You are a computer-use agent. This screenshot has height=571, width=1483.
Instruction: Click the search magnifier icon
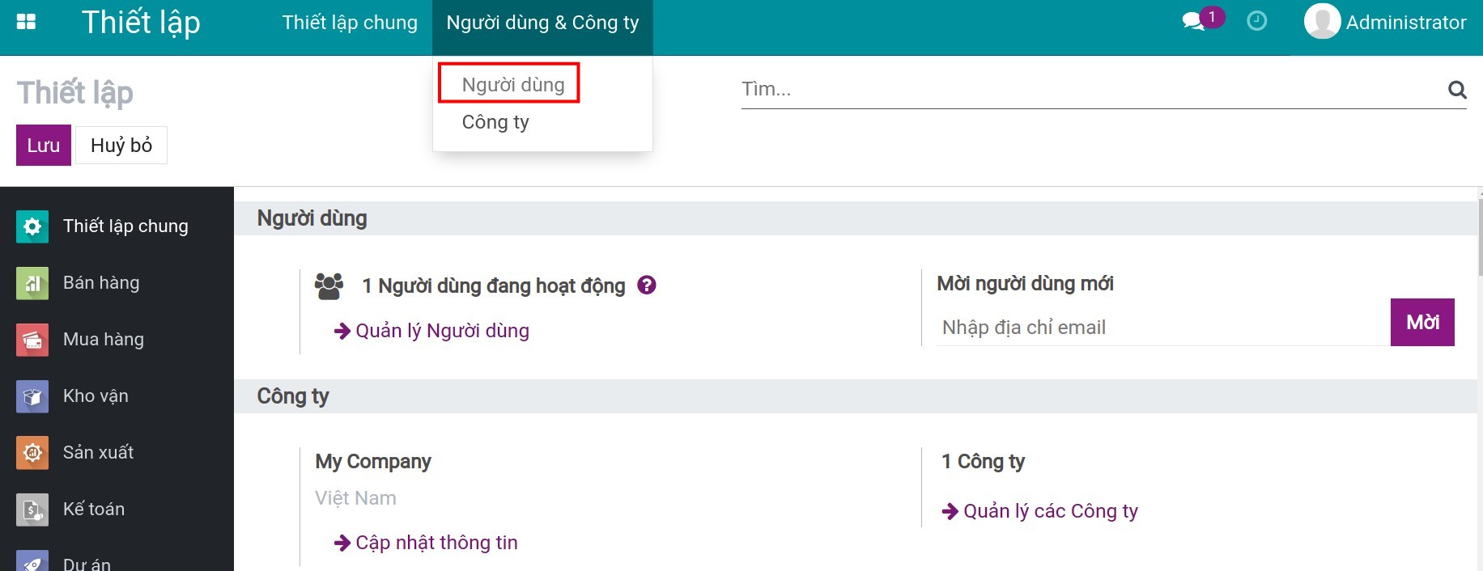coord(1457,90)
